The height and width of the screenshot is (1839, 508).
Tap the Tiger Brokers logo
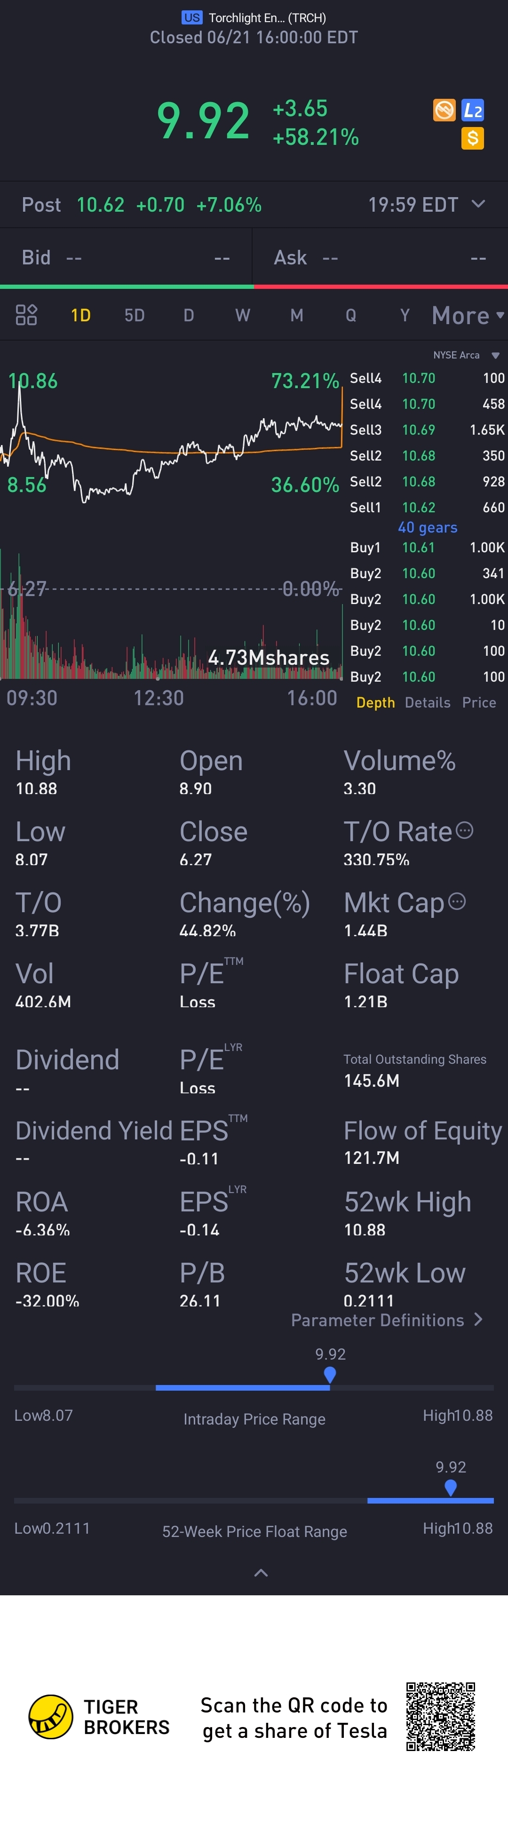[99, 1717]
